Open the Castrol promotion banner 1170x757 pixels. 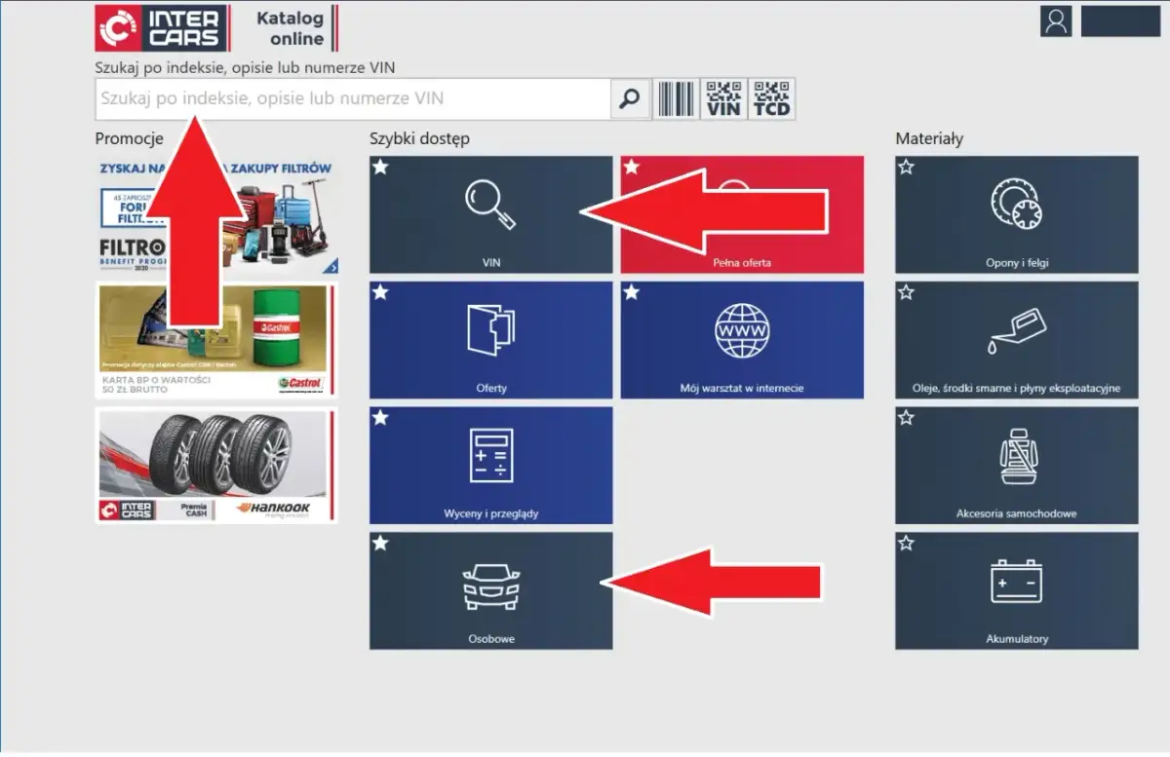coord(216,340)
